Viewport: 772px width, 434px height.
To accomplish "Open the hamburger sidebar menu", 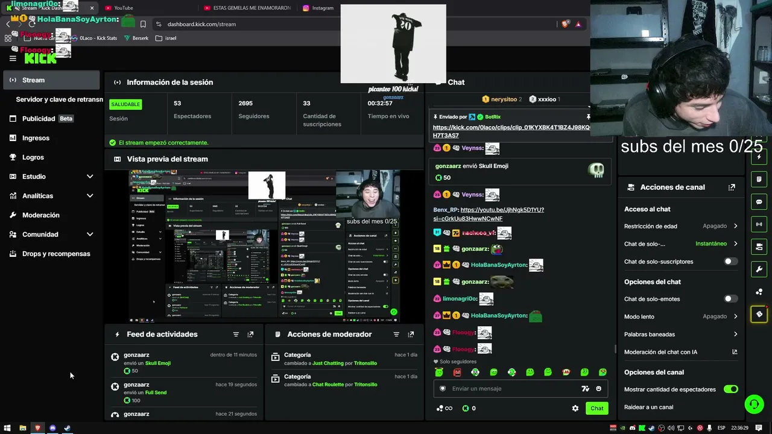I will (x=13, y=58).
